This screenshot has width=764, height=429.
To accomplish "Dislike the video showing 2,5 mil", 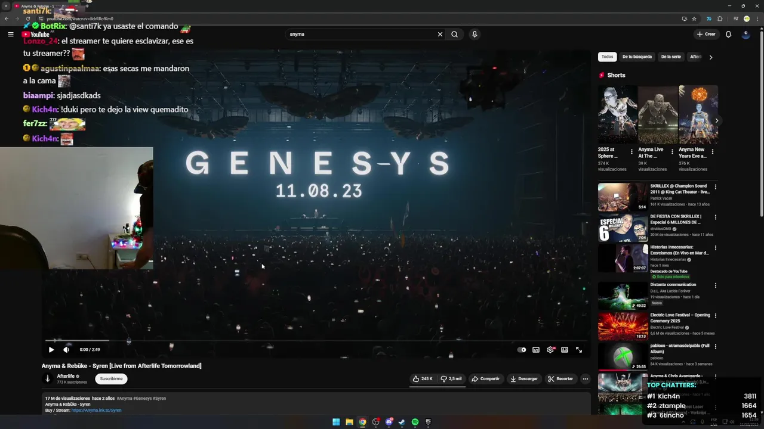I will (x=451, y=378).
